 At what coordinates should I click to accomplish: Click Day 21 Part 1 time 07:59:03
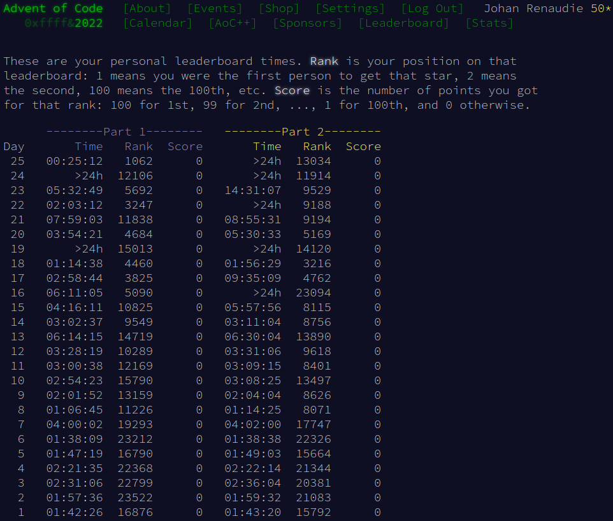pyautogui.click(x=75, y=219)
